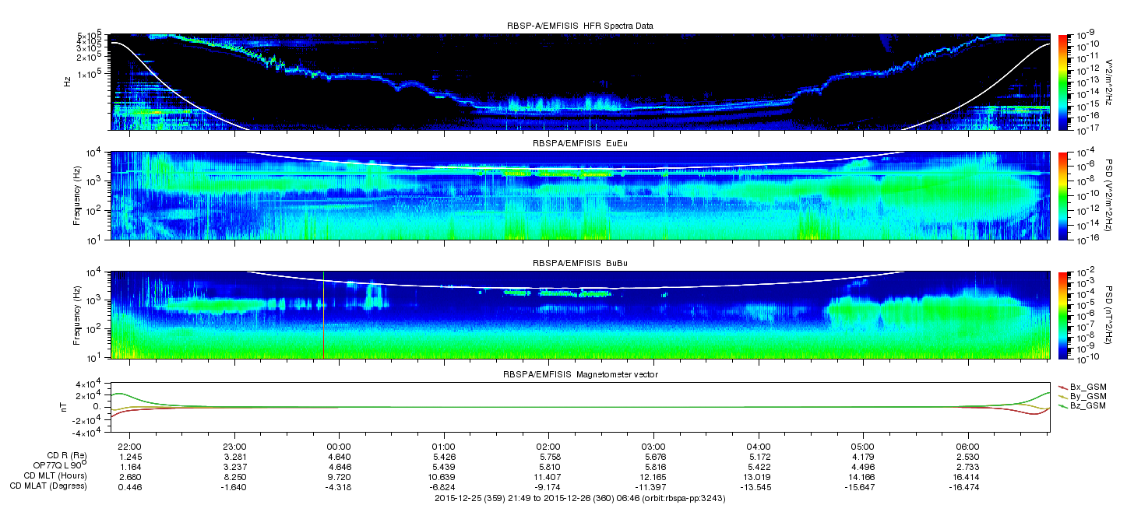The width and height of the screenshot is (1127, 512).
Task: Click the CD MLT (Hours) row label
Action: tap(55, 475)
